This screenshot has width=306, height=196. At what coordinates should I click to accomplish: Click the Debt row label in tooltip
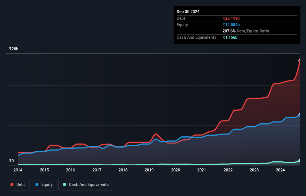click(181, 18)
